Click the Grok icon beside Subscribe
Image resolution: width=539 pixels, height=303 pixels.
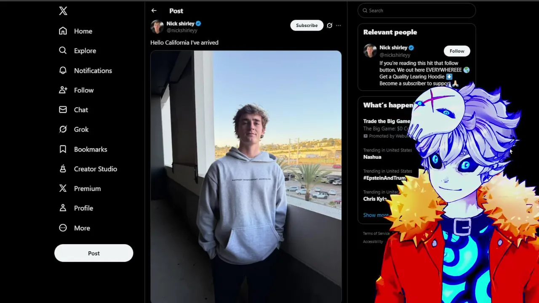click(x=329, y=25)
